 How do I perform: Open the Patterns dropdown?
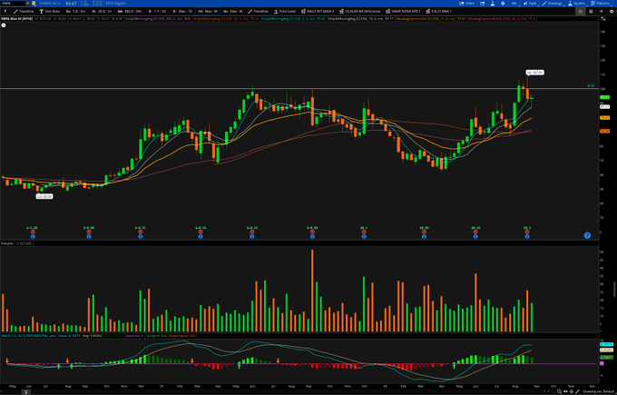click(x=600, y=3)
